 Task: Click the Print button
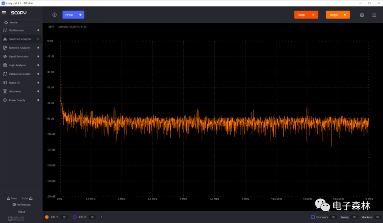[x=73, y=15]
